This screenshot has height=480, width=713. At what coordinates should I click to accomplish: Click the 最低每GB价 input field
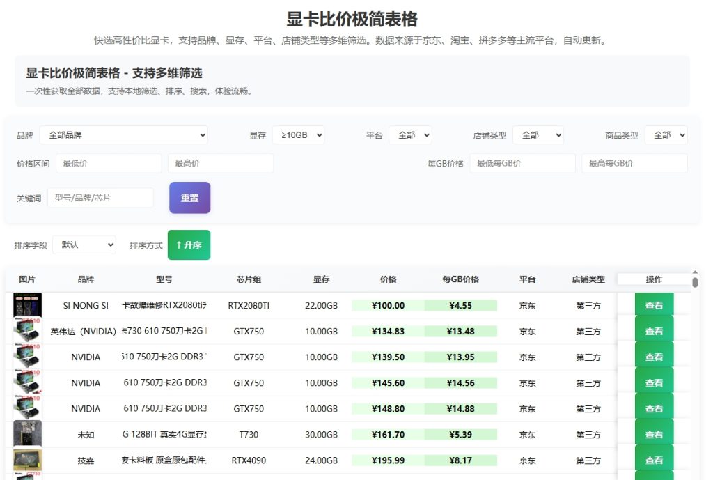tap(524, 162)
